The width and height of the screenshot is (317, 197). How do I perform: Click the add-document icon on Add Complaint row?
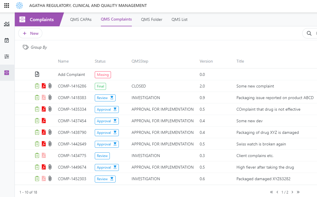click(x=37, y=74)
